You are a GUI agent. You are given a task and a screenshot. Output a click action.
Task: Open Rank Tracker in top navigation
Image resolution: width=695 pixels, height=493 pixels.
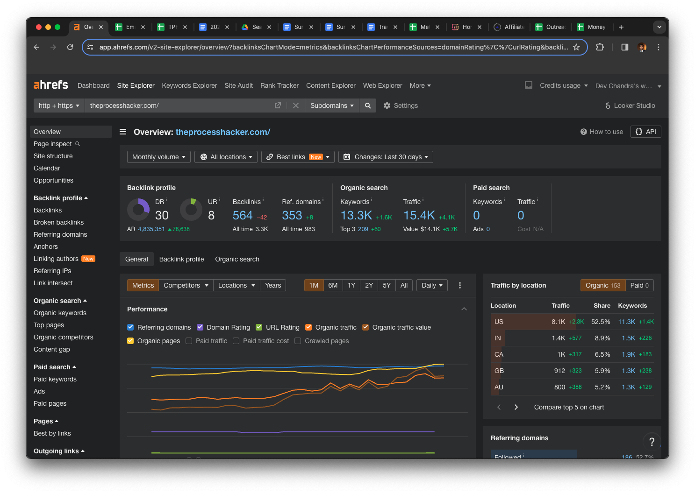[279, 85]
